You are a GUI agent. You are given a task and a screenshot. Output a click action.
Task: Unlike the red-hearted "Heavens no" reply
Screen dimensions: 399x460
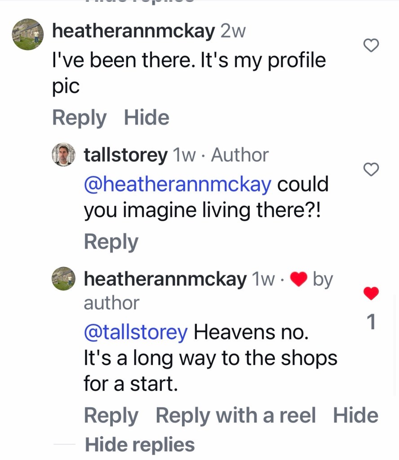[371, 294]
